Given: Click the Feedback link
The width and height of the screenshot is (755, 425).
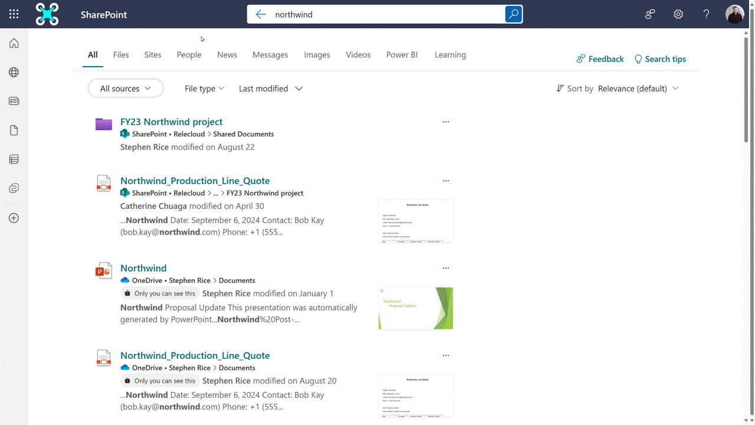Looking at the screenshot, I should point(600,59).
